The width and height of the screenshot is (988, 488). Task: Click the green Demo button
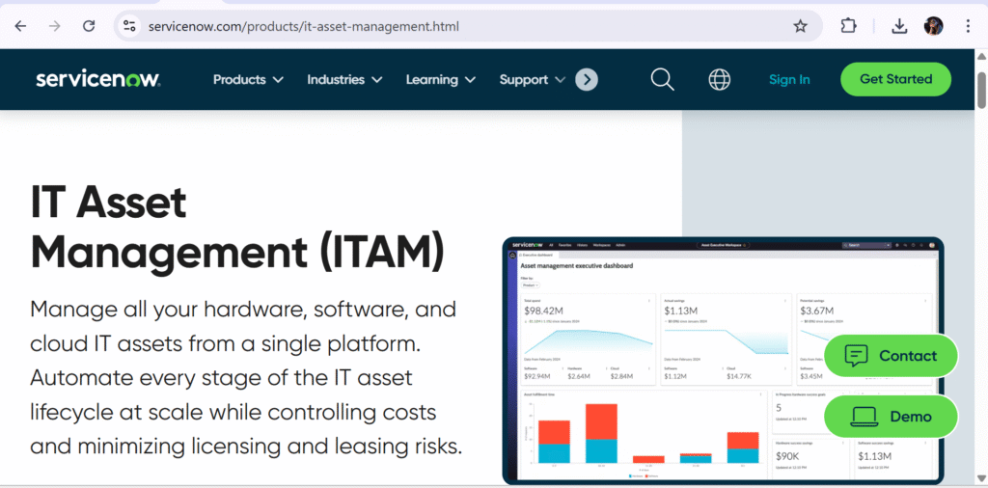[x=891, y=417]
